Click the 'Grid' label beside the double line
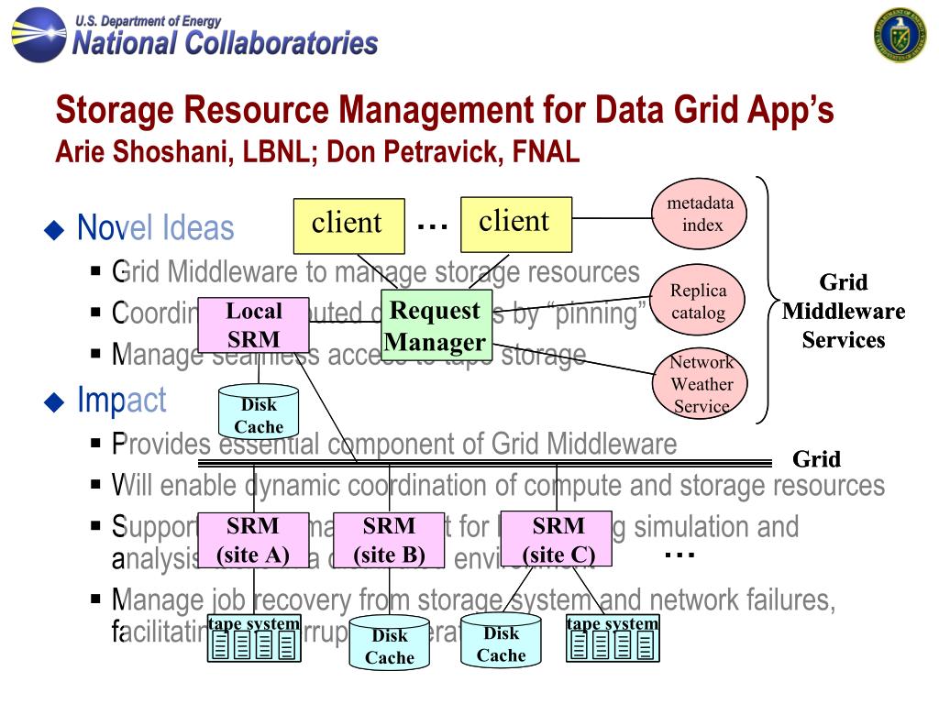This screenshot has height=704, width=939. (x=816, y=459)
